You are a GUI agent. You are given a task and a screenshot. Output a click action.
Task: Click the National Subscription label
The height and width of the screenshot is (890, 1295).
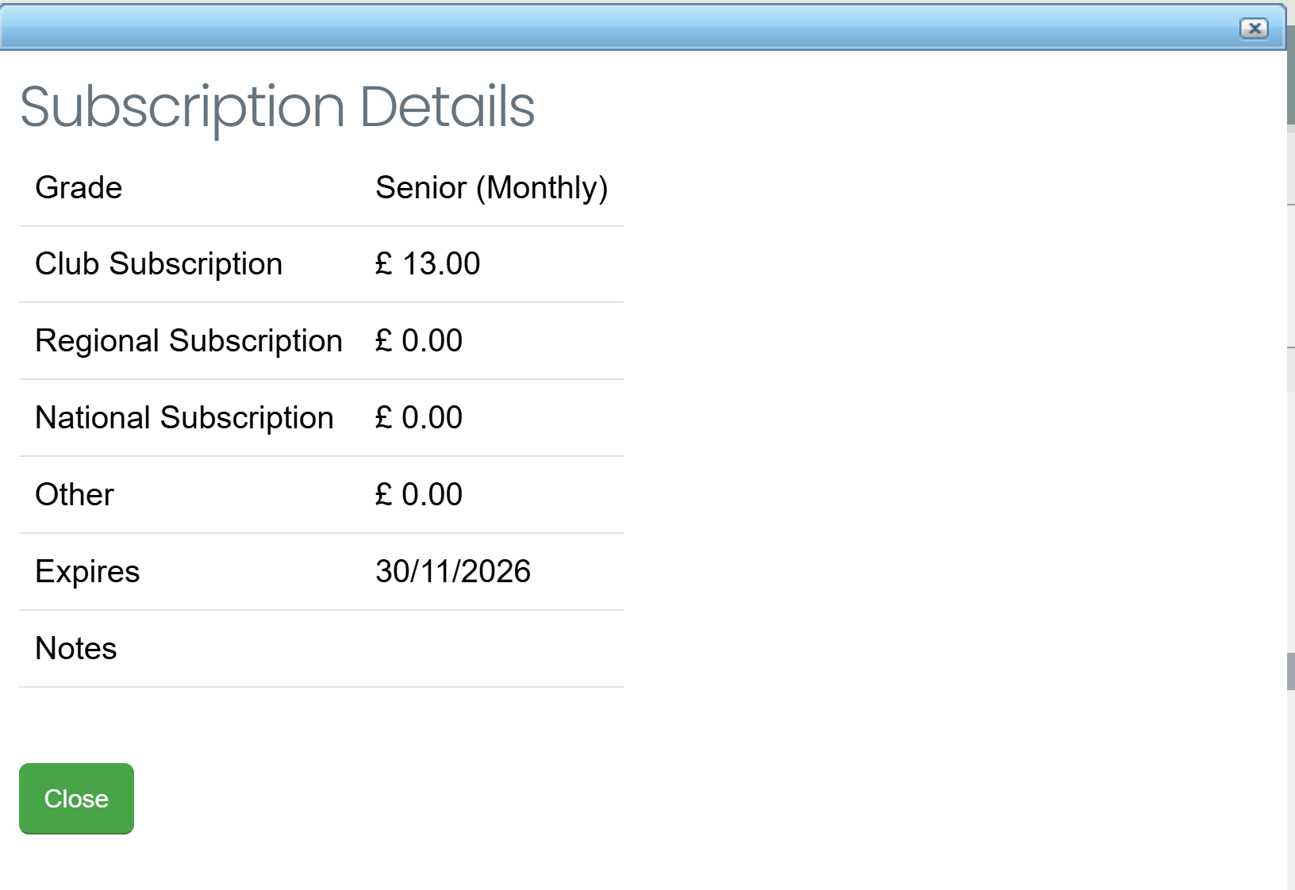(184, 418)
